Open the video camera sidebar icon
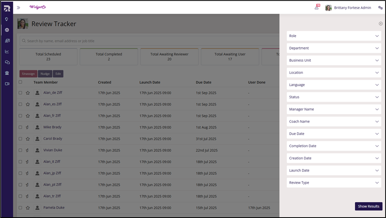 (7, 84)
